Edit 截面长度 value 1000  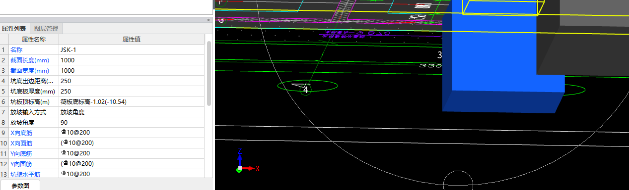tap(132, 60)
